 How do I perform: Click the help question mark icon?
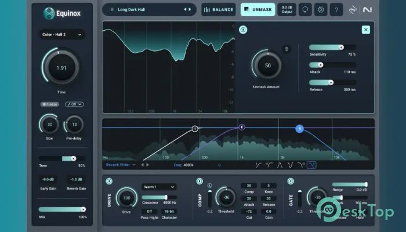click(x=336, y=9)
